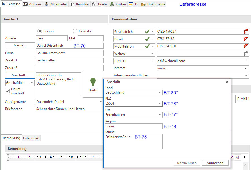Open the Geschäftlich address type dropdown
Screen dimensions: 251x170
pyautogui.click(x=32, y=83)
